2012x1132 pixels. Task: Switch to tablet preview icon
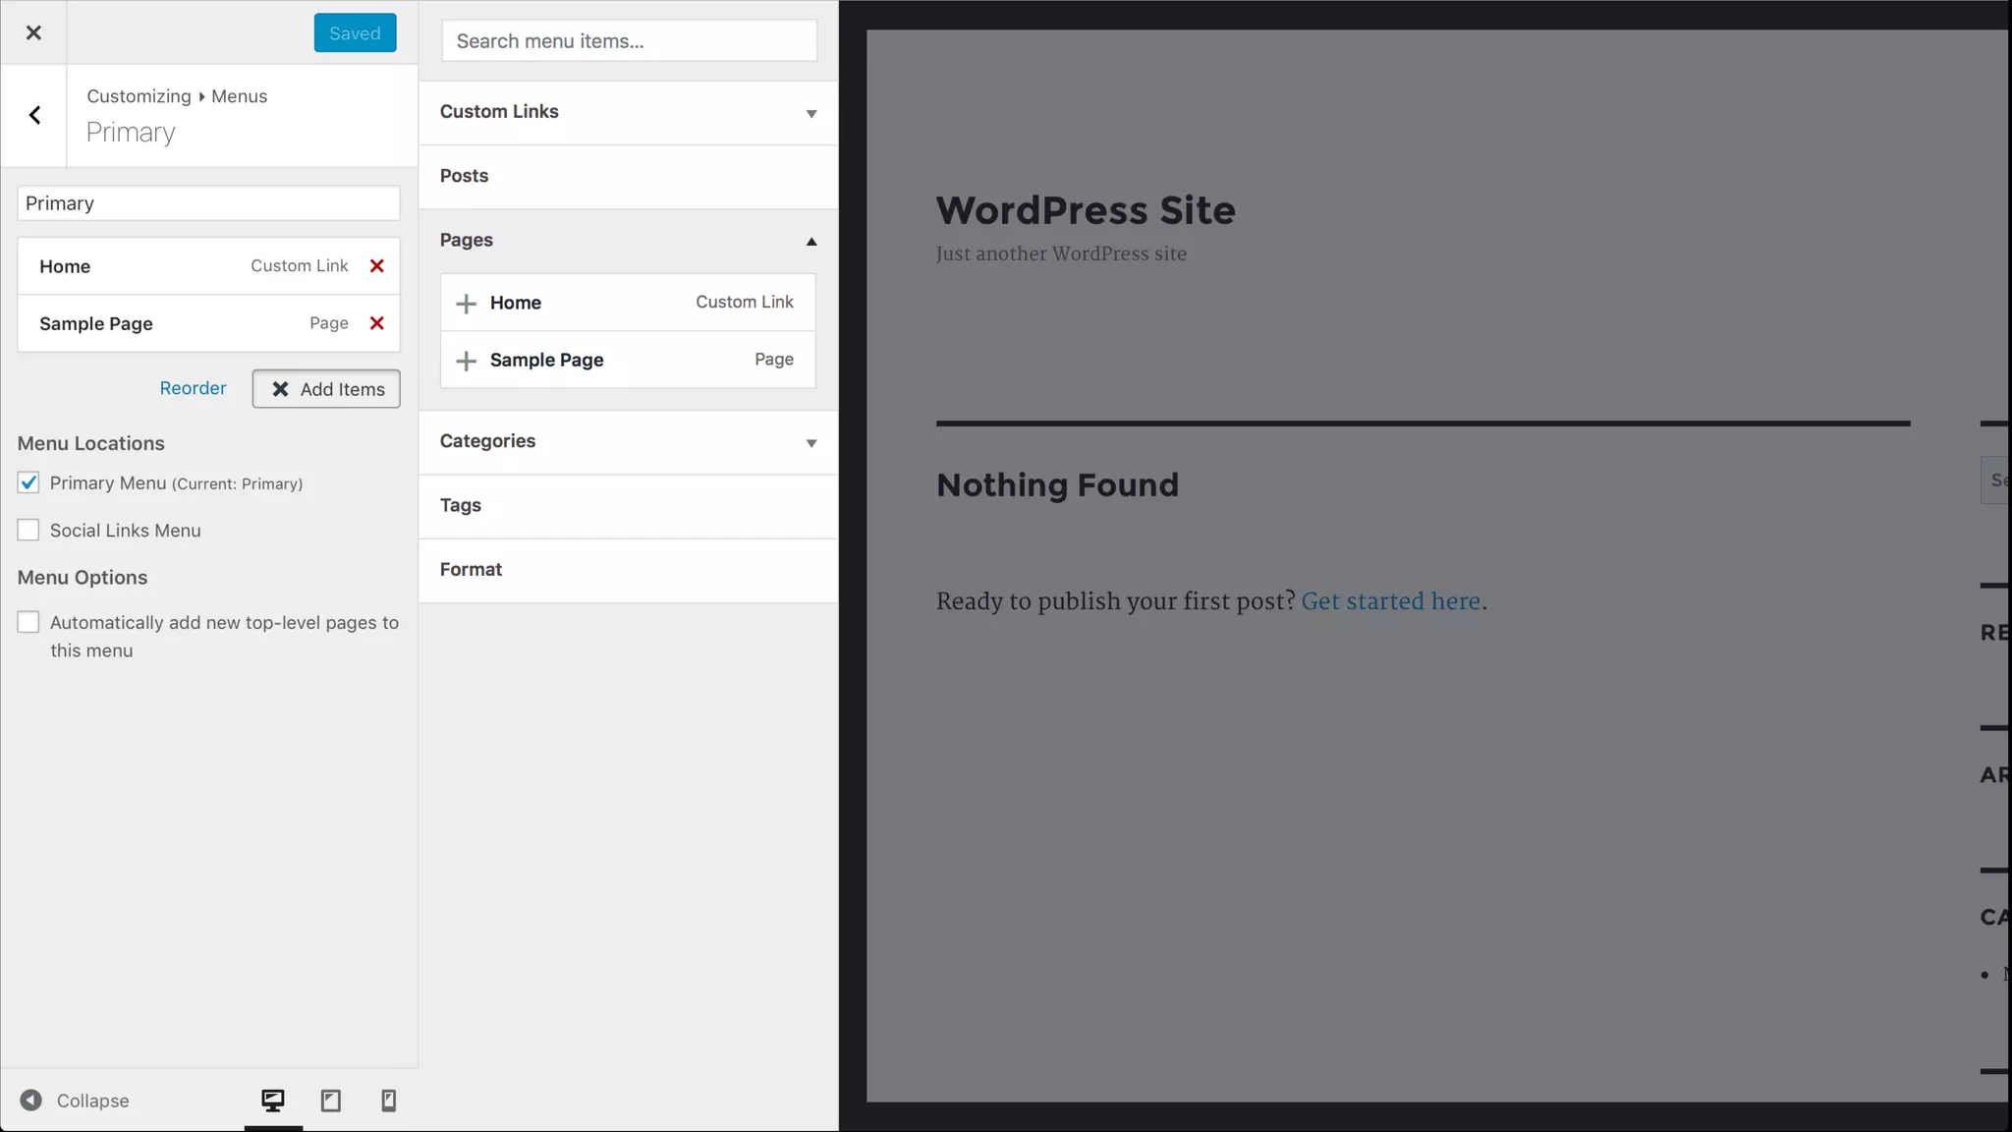331,1101
